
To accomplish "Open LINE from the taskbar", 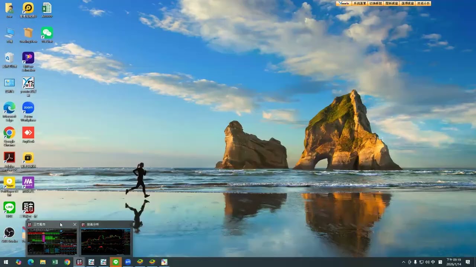I will pos(116,262).
